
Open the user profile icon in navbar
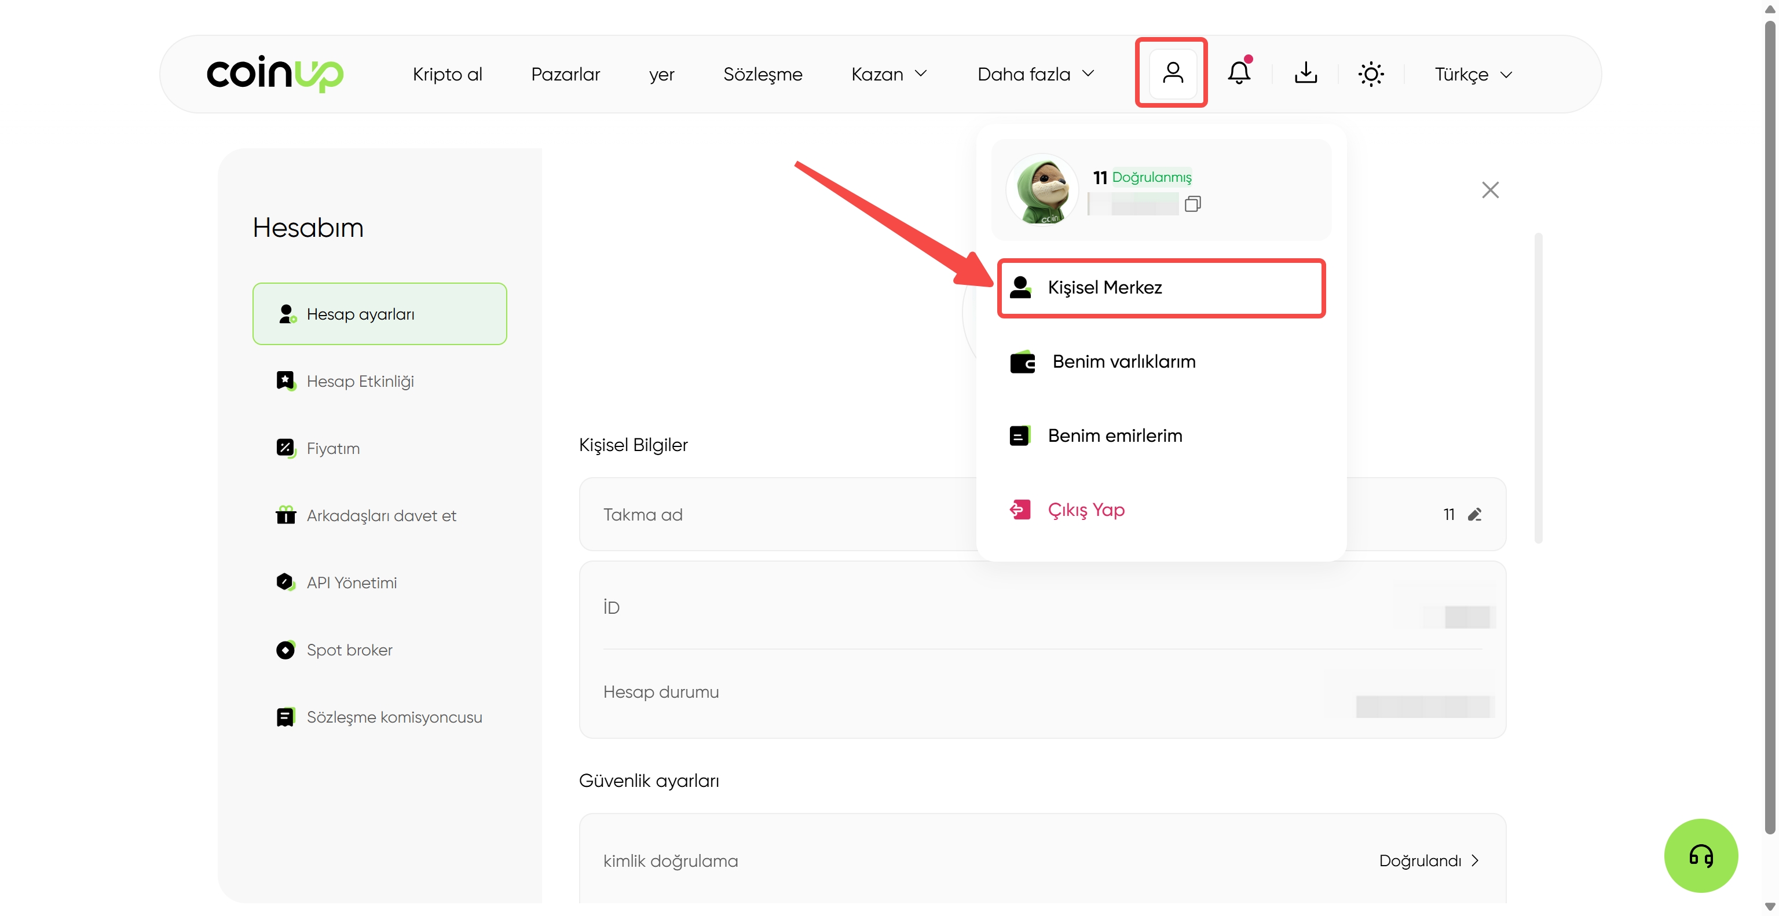click(x=1172, y=72)
